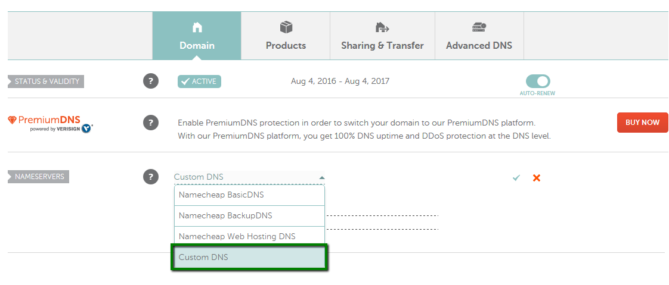Click the PremiumDNS Verisign logo
The width and height of the screenshot is (669, 285).
tap(50, 124)
